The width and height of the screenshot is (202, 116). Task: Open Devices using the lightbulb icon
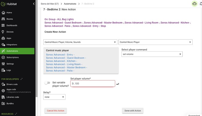click(x=3, y=32)
